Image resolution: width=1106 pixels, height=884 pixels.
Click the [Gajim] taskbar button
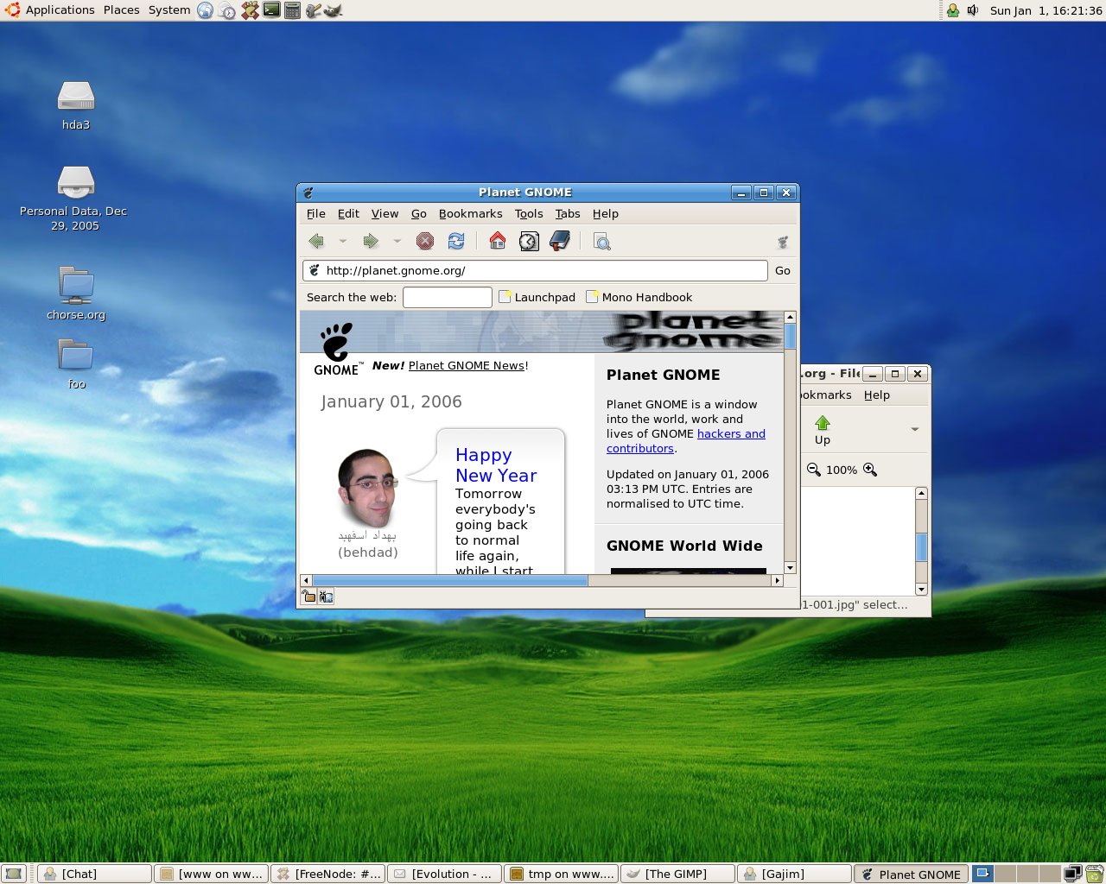794,874
